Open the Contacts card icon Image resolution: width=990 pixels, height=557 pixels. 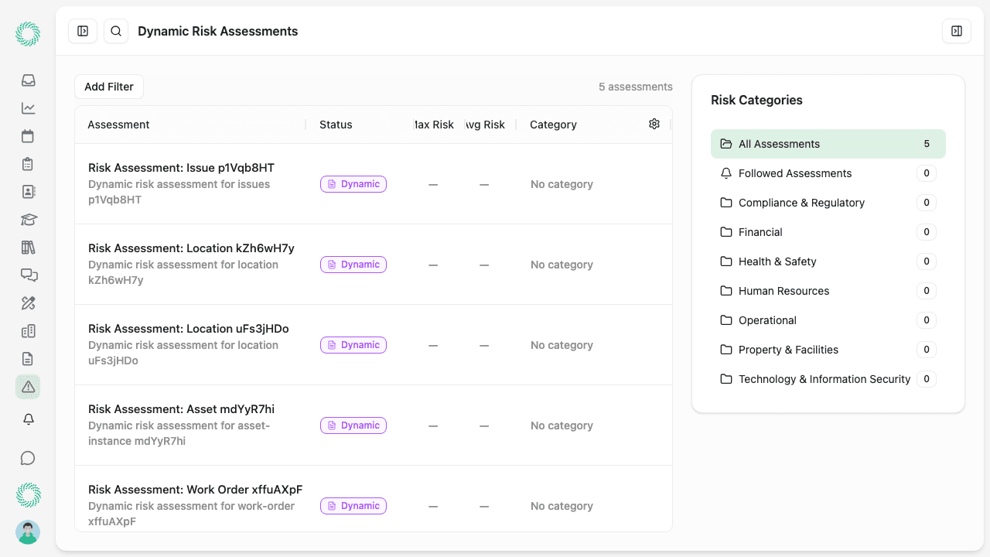tap(28, 192)
